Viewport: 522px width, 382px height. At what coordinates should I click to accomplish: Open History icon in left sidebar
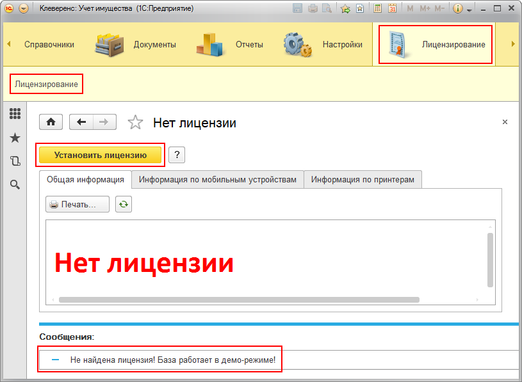15,161
